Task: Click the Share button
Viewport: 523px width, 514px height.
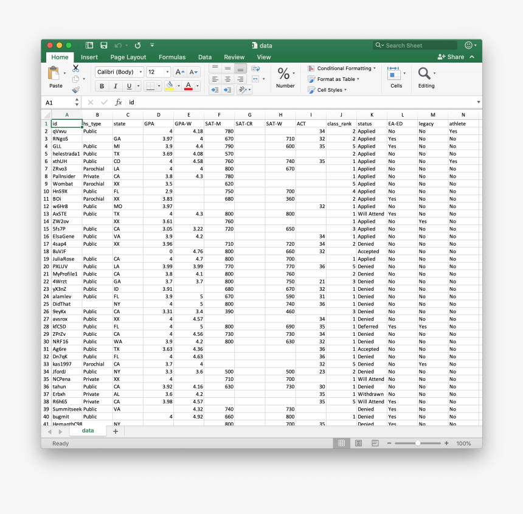Action: (451, 57)
